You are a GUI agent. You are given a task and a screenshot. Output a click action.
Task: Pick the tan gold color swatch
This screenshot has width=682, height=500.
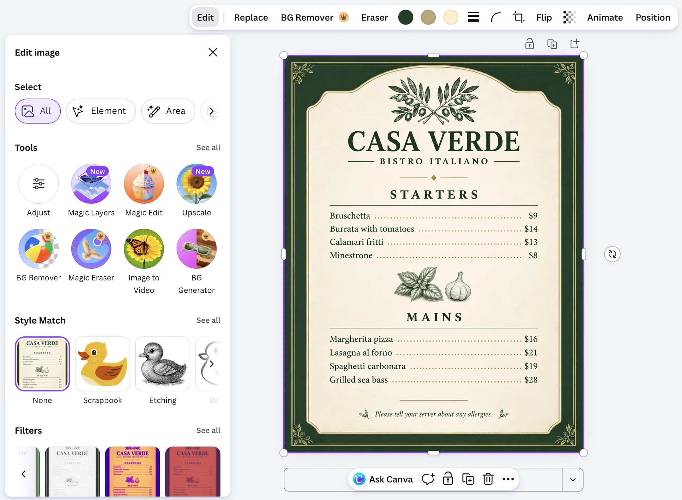(428, 17)
